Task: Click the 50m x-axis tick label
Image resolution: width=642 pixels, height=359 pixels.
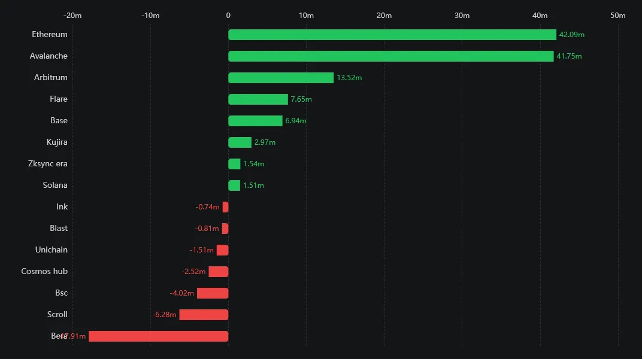Action: click(617, 16)
